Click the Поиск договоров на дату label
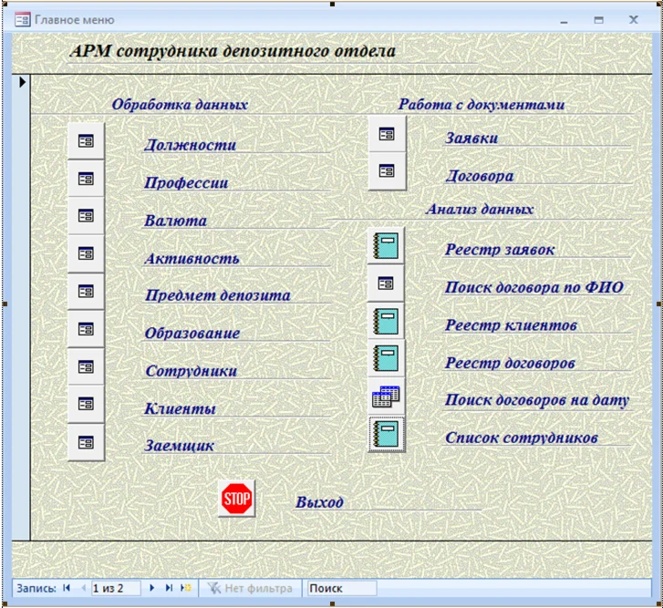 537,400
